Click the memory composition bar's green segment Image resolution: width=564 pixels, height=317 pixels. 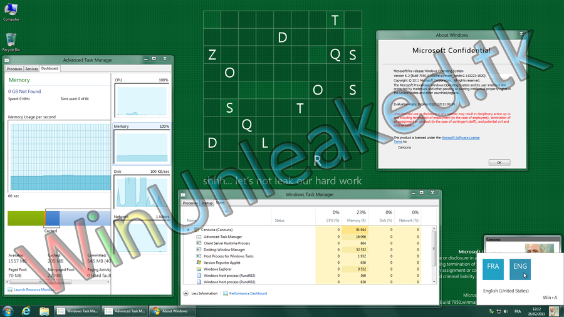point(26,219)
